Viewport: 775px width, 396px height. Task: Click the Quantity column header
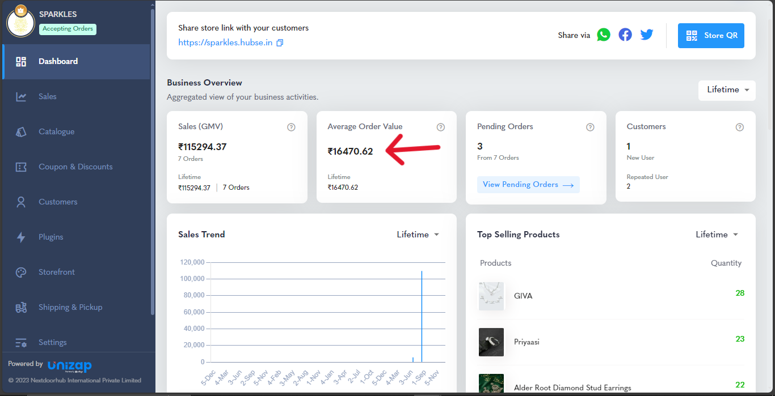(x=726, y=263)
